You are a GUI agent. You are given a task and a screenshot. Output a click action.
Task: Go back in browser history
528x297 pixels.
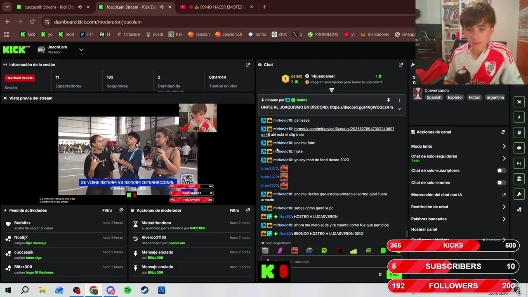pyautogui.click(x=7, y=22)
